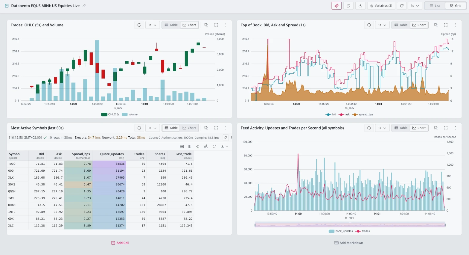Click the AI sparkle assistant icon
The height and width of the screenshot is (255, 469).
pyautogui.click(x=336, y=6)
